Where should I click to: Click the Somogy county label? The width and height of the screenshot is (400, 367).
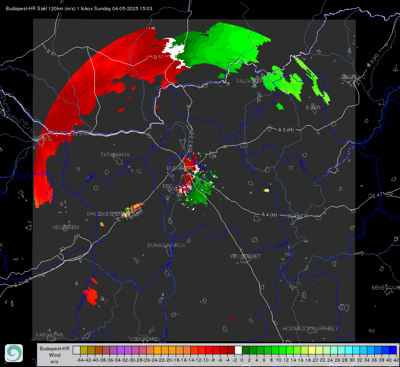pos(82,301)
